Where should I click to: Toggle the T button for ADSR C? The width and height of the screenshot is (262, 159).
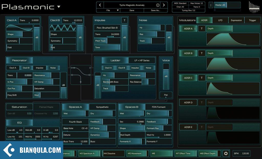coord(202,78)
